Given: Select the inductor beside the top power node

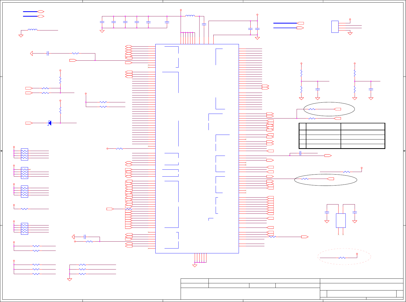Looking at the screenshot, I should 190,16.
